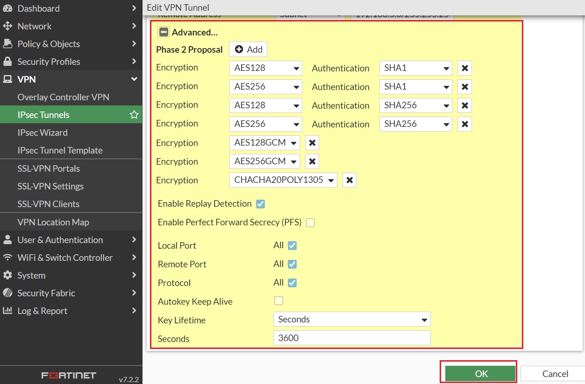Remove the AES128GCM encryption entry

(312, 143)
